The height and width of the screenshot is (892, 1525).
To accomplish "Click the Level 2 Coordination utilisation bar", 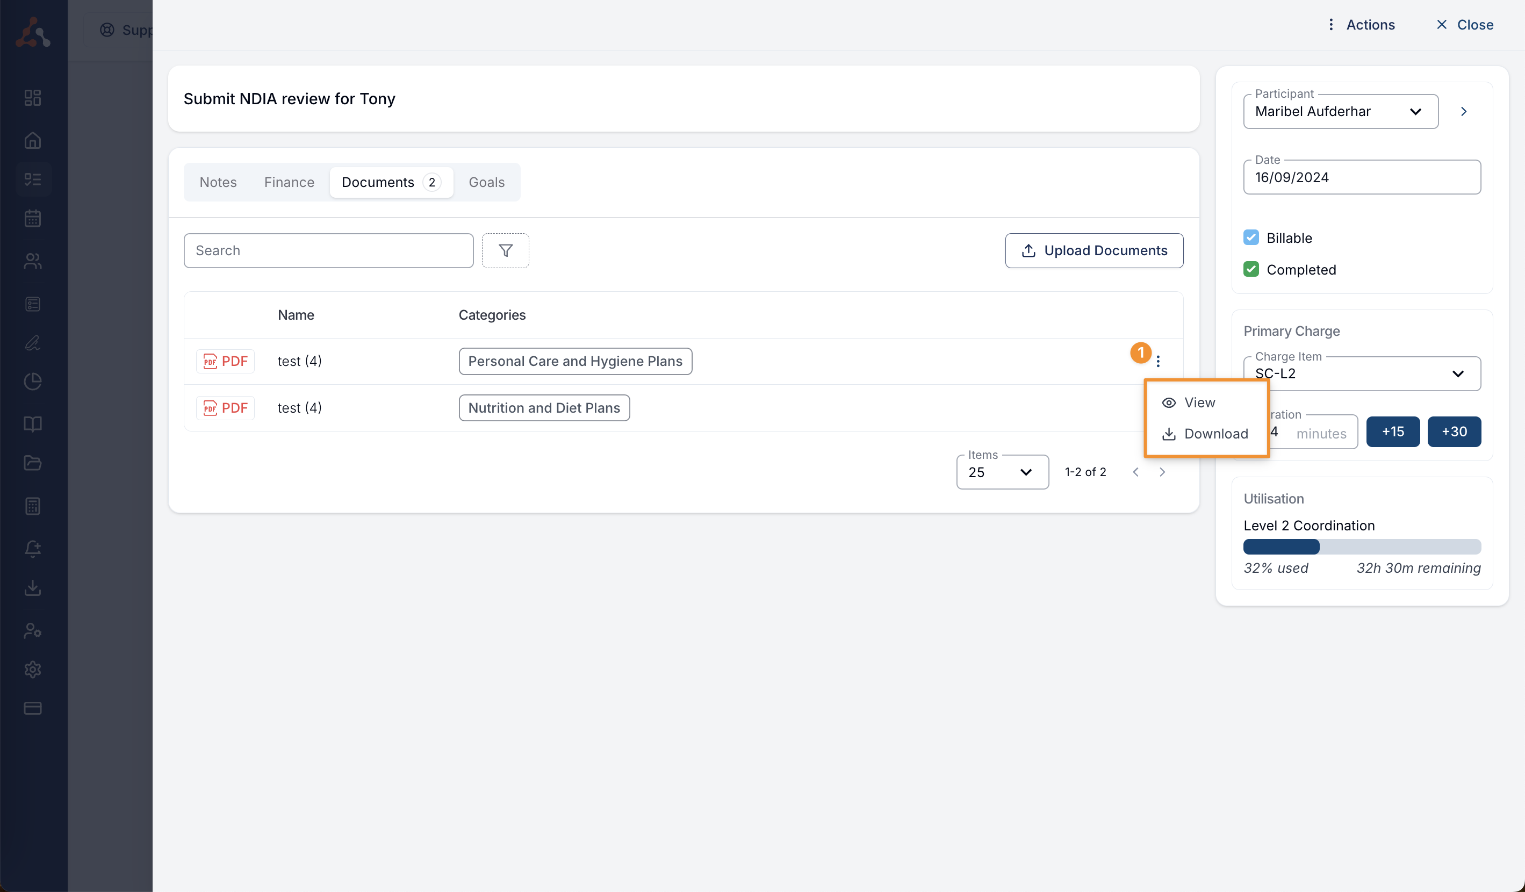I will [1362, 547].
